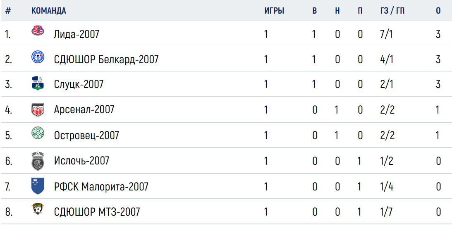Click the ГЗ / ГП column header
452x226 pixels.
coord(392,11)
